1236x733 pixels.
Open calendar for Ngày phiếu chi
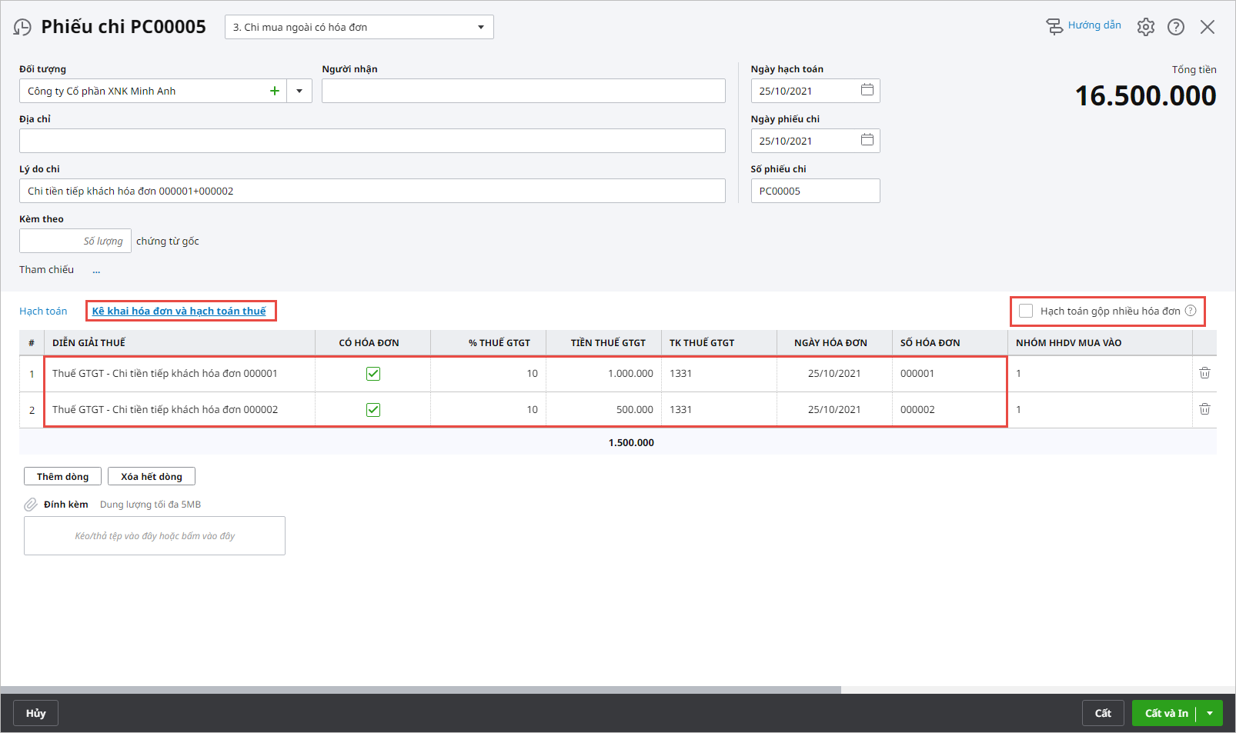tap(867, 140)
